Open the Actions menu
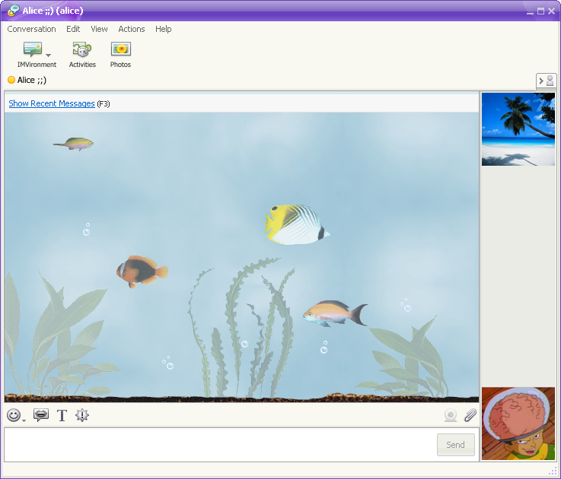 click(132, 29)
